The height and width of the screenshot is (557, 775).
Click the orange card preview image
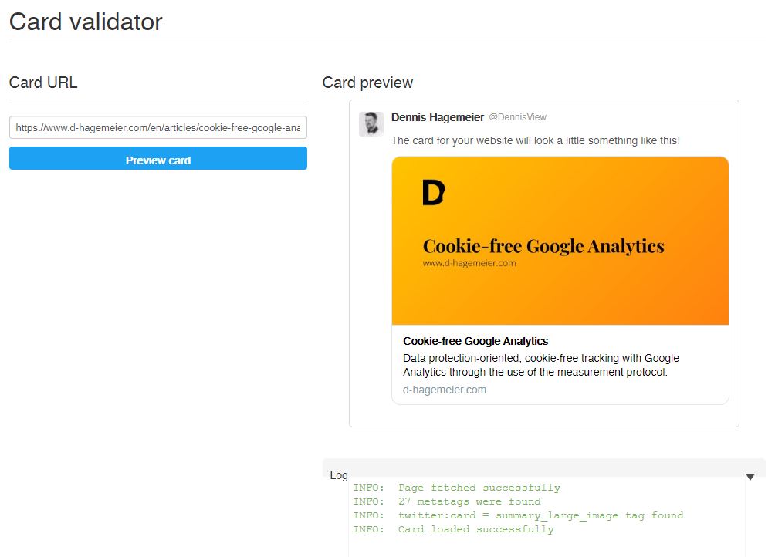click(560, 239)
